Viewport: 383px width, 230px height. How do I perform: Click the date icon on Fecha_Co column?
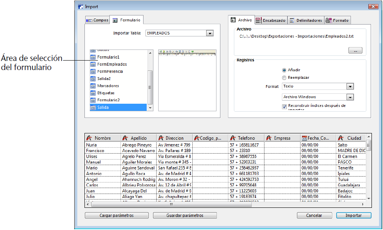(304, 138)
